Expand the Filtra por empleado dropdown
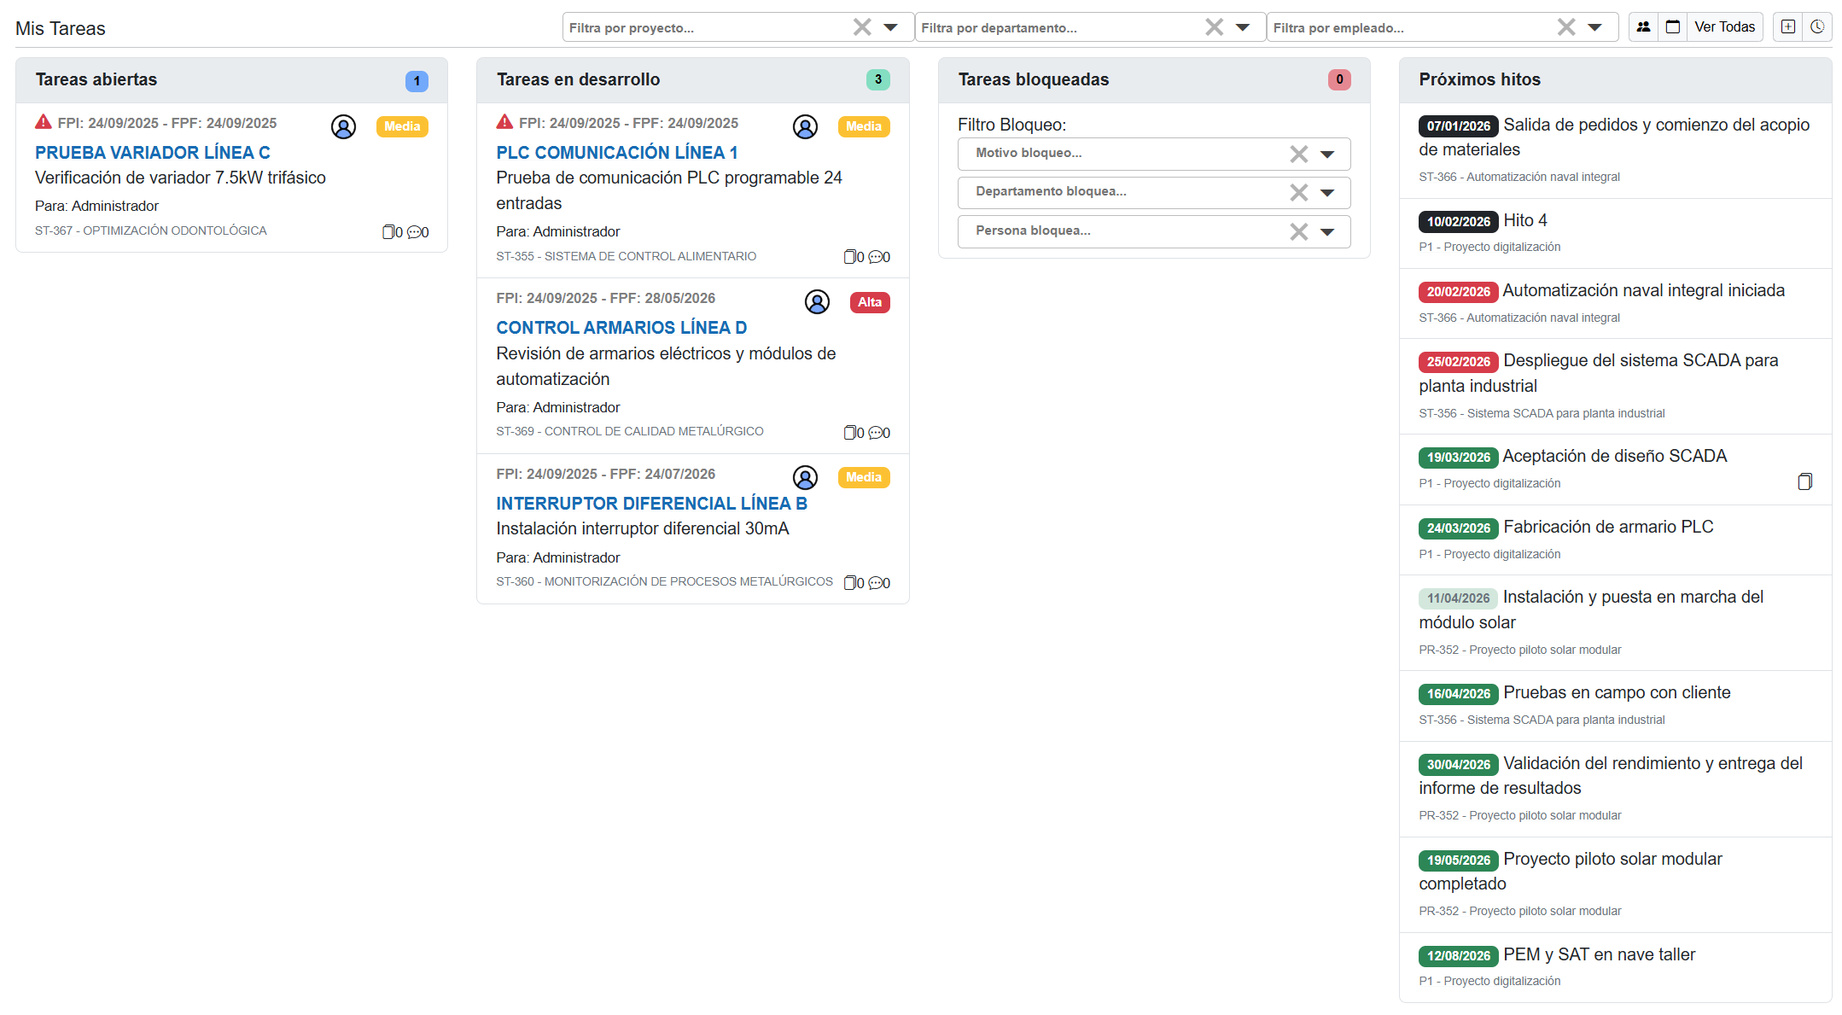 click(1594, 27)
